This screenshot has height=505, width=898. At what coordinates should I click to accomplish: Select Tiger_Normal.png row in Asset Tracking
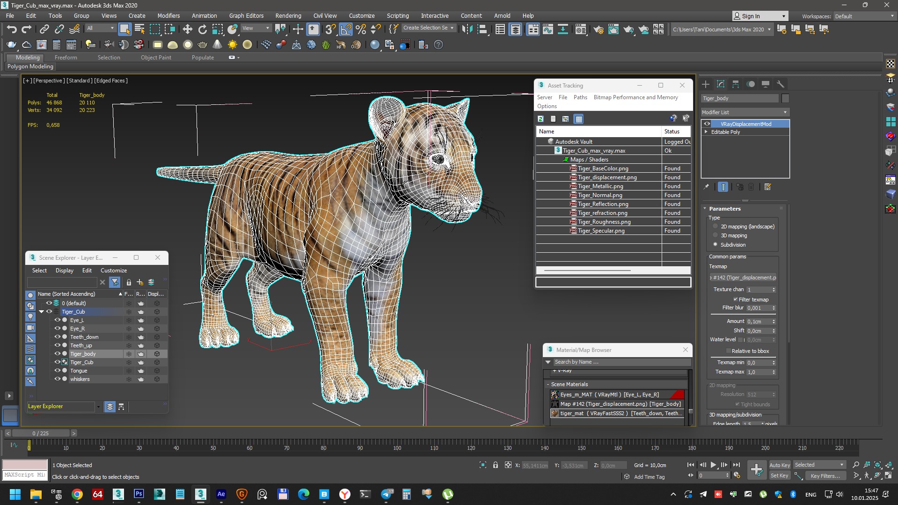[613, 195]
